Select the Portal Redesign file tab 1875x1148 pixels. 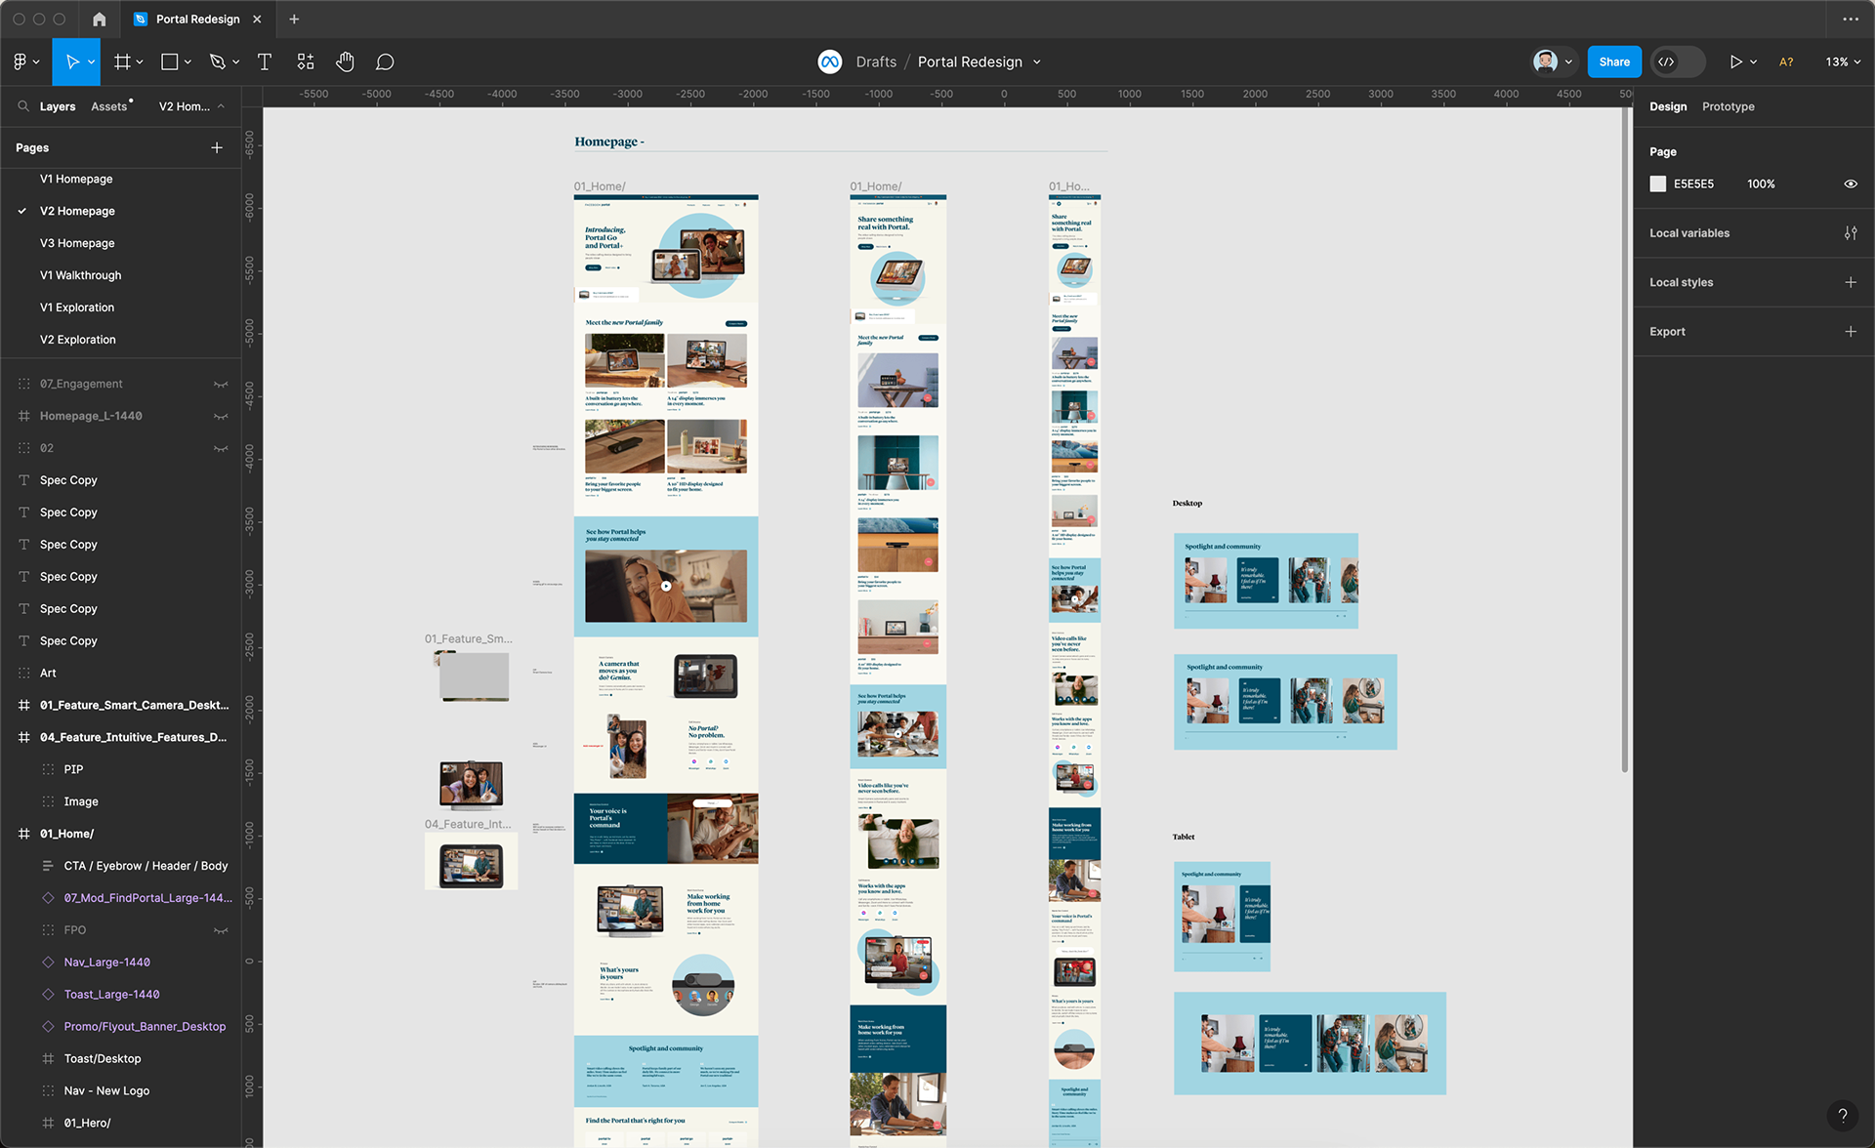198,19
